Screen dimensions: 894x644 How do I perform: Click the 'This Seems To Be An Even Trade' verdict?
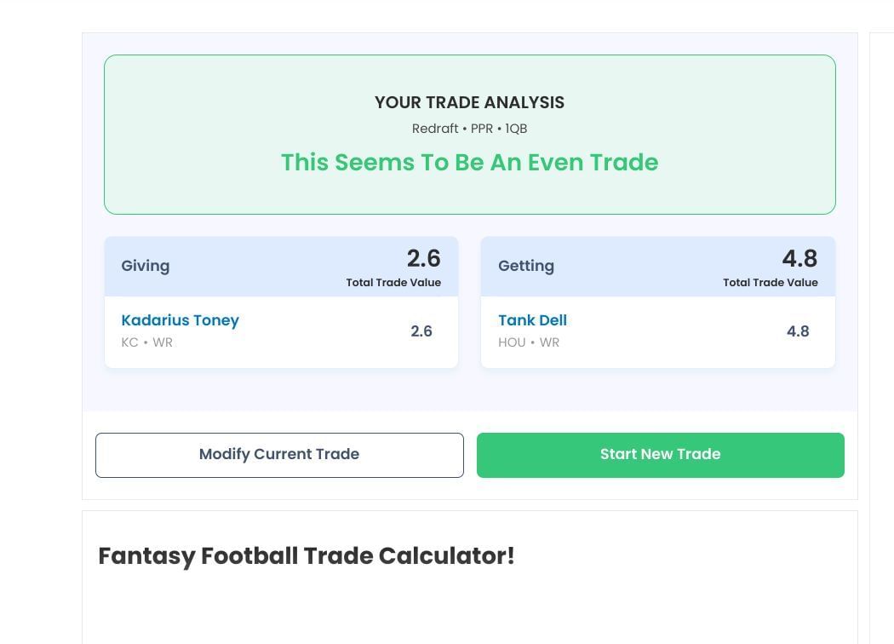[469, 163]
